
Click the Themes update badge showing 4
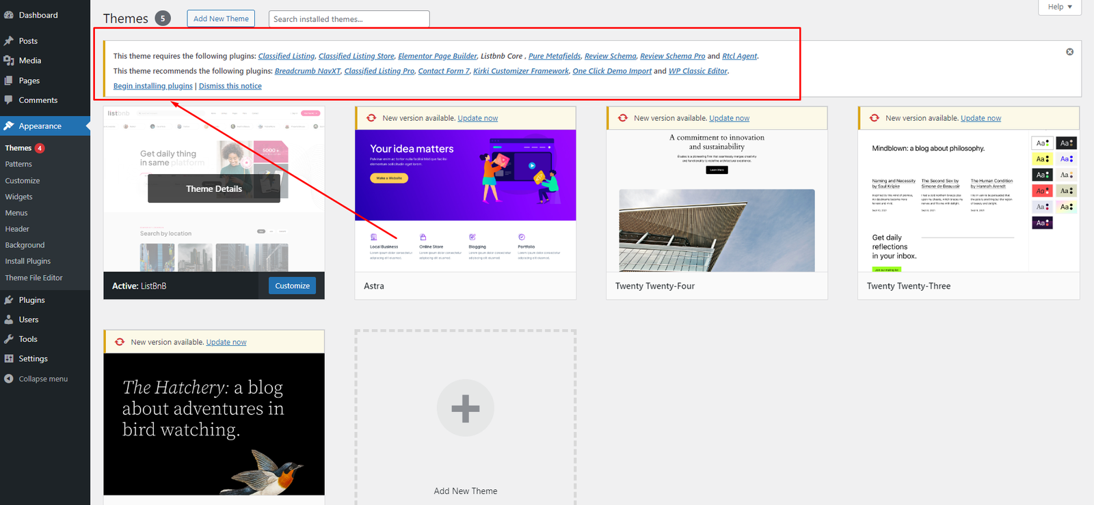click(40, 148)
